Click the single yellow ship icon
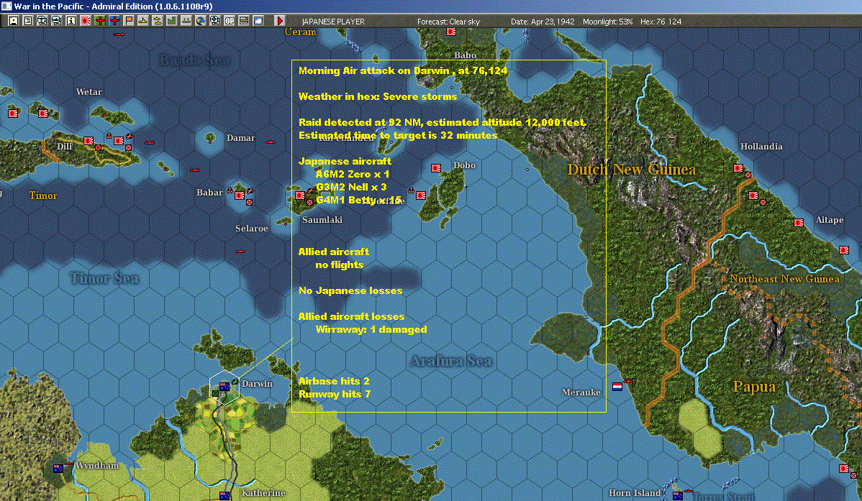 (x=143, y=21)
